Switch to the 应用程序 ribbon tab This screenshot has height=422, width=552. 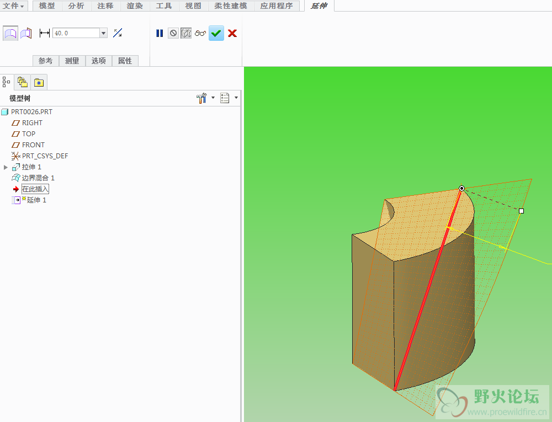click(277, 6)
